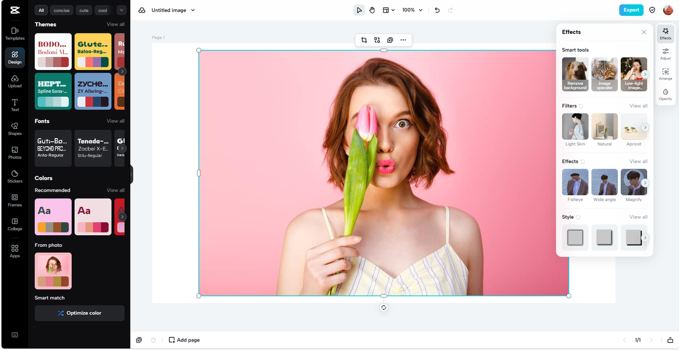Select the Image upscaler tool
Screen dimensions: 679x350
604,74
